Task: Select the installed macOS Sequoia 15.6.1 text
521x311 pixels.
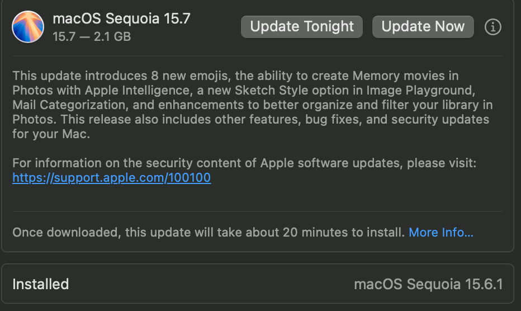Action: 428,284
